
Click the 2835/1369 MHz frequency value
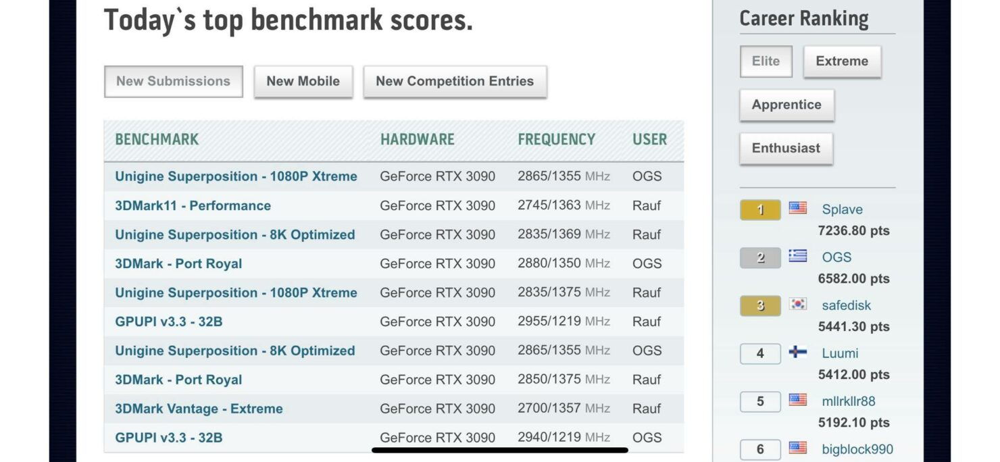point(564,234)
